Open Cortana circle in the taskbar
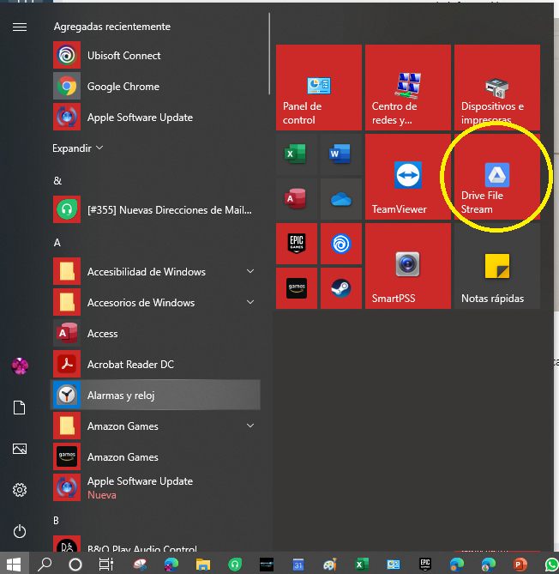The image size is (559, 574). point(75,564)
